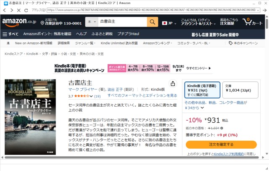
Task: Click the scroll-right arrow at bottom
Action: pos(263,158)
